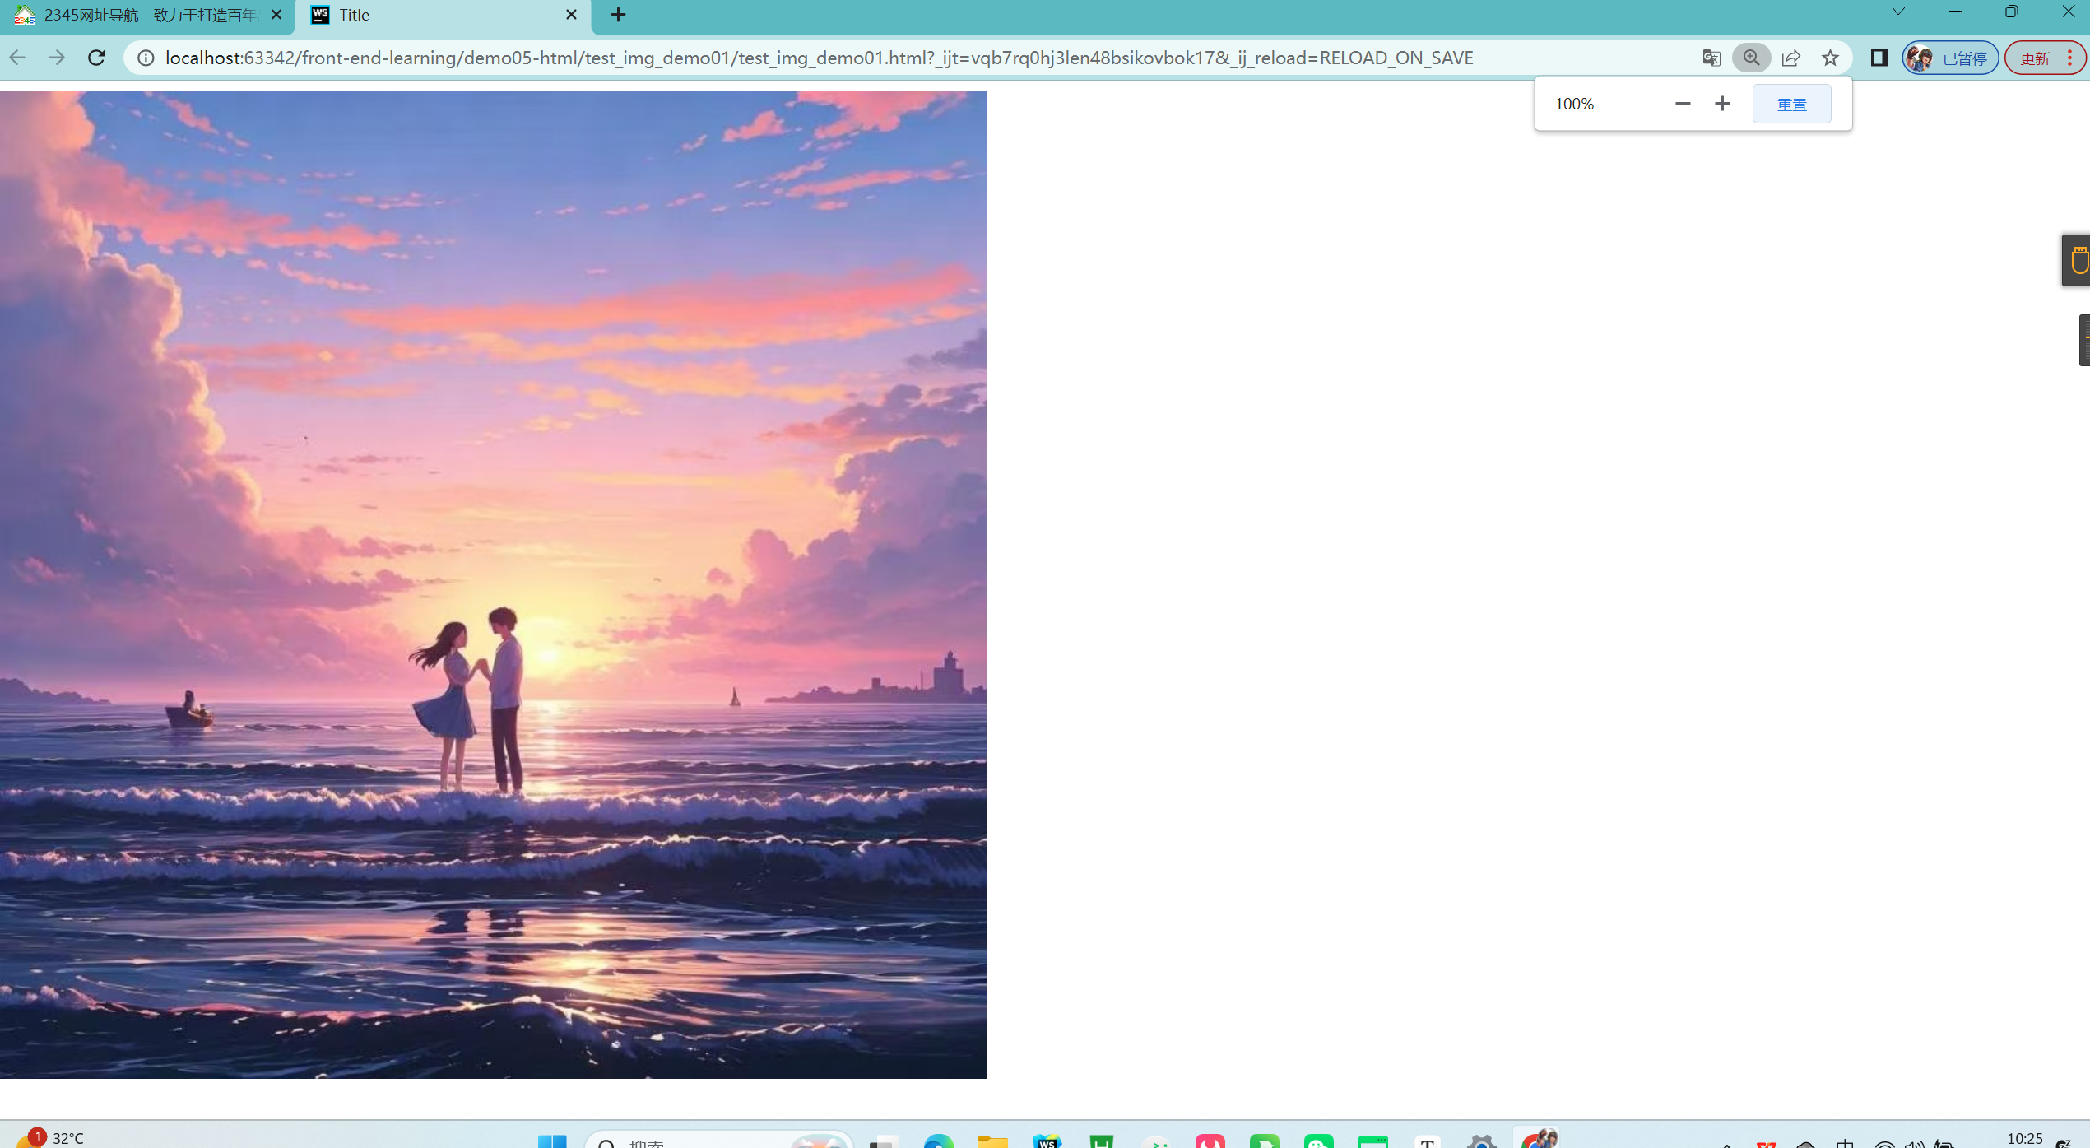Screen dimensions: 2090x1148
Task: Click the address bar URL field
Action: coord(819,58)
